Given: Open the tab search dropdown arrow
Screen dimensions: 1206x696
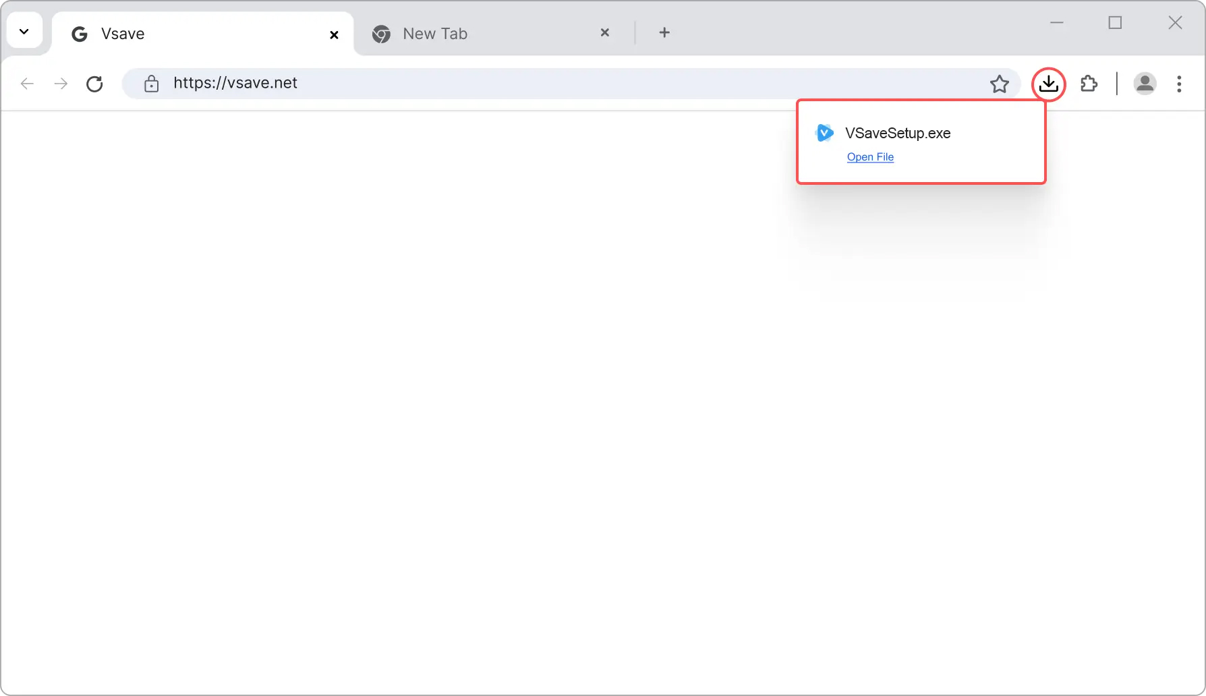Looking at the screenshot, I should 24,32.
